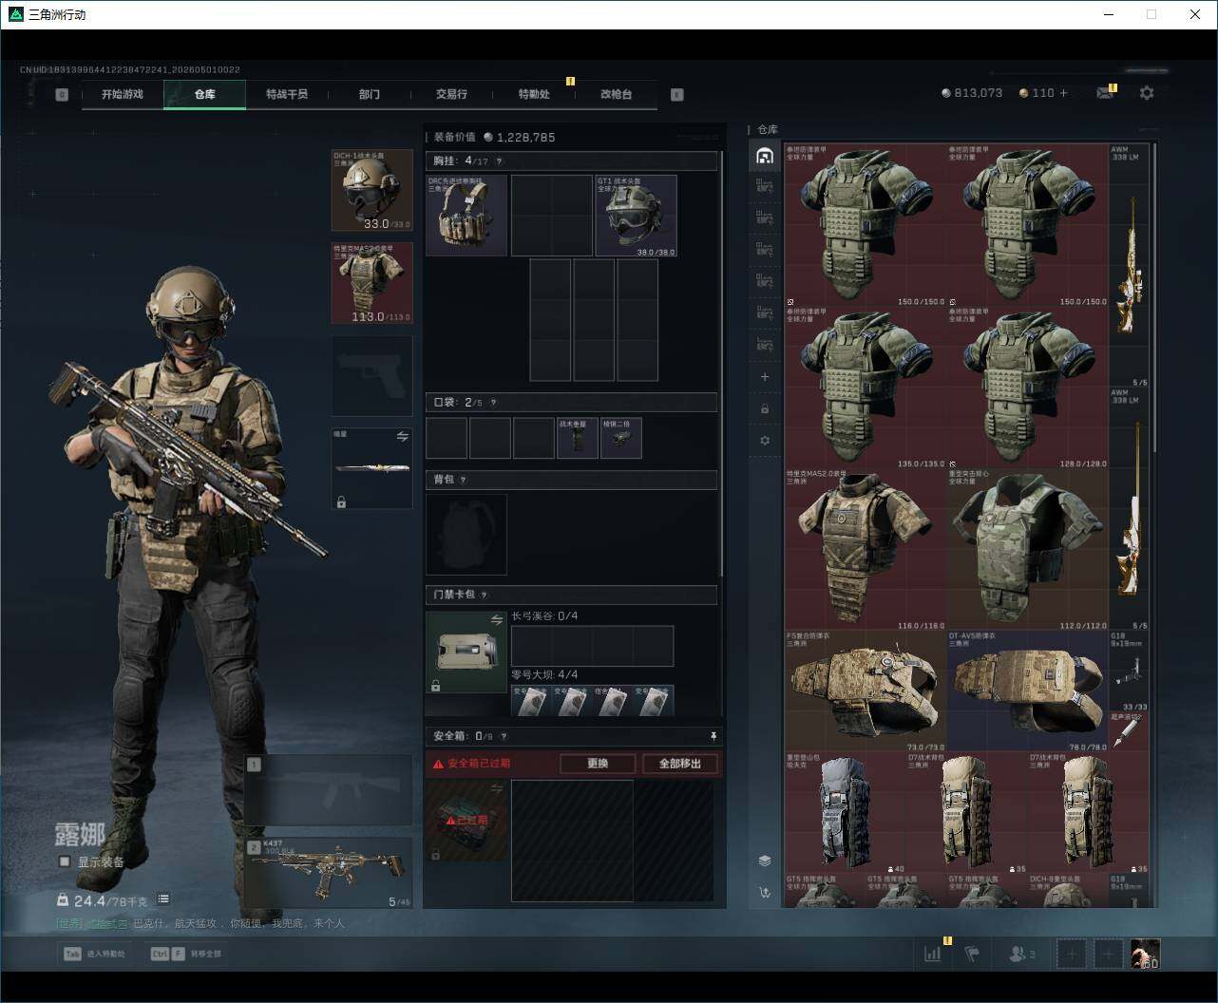The image size is (1218, 1003).
Task: Switch to the 仓库 tab
Action: [205, 94]
